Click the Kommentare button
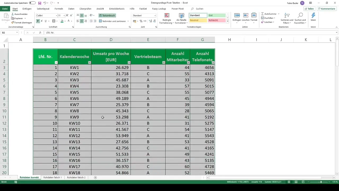This screenshot has width=339, height=191. (x=327, y=9)
